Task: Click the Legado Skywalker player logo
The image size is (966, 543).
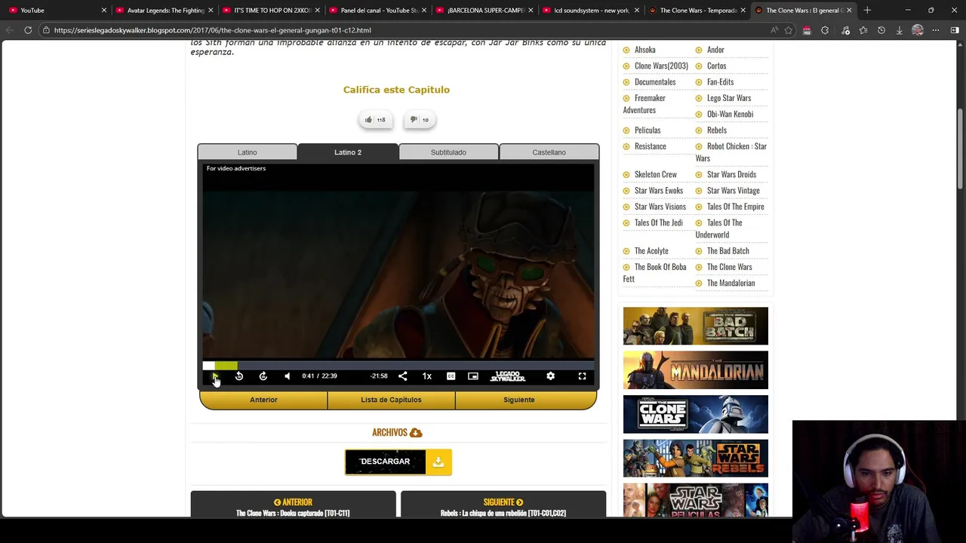Action: 508,376
